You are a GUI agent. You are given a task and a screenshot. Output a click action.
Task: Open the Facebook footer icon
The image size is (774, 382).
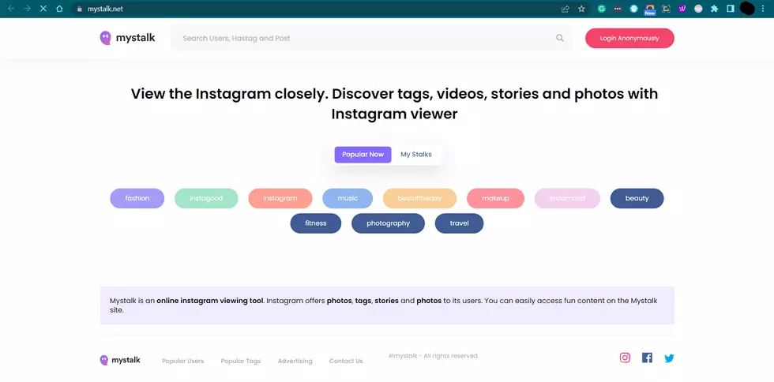pyautogui.click(x=647, y=358)
